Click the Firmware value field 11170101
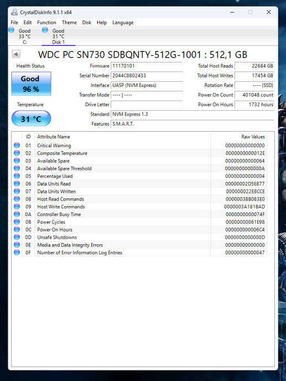The width and height of the screenshot is (286, 381). pos(147,66)
